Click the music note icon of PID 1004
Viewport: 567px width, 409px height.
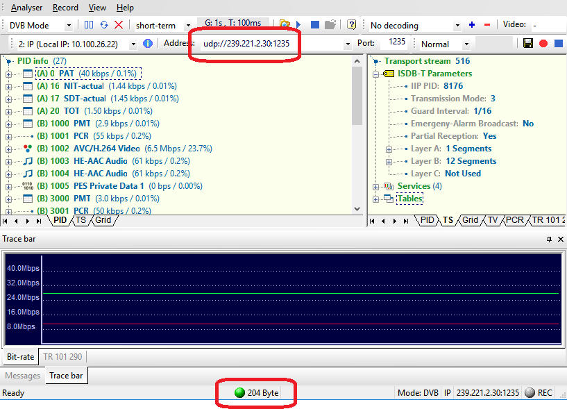pyautogui.click(x=28, y=174)
